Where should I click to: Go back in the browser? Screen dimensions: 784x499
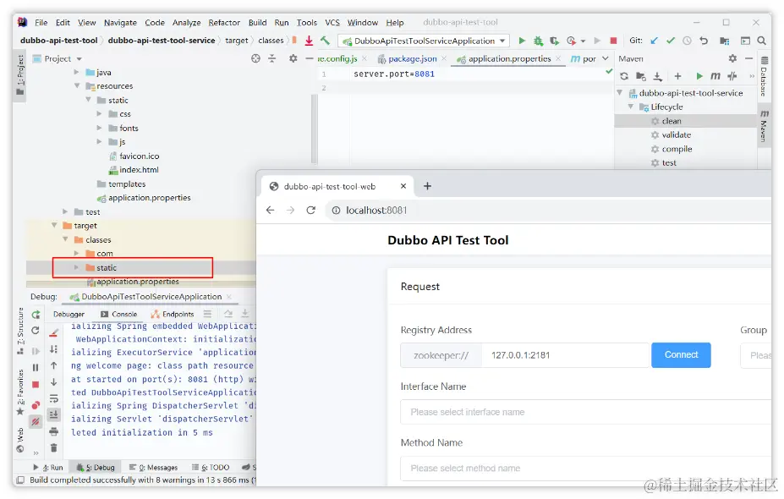(x=270, y=210)
